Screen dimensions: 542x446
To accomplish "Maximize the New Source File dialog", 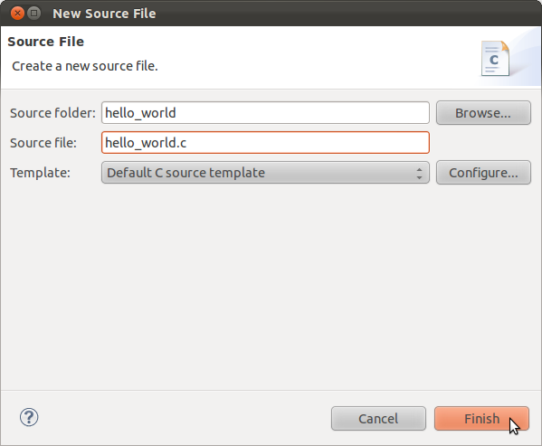I will click(x=33, y=14).
